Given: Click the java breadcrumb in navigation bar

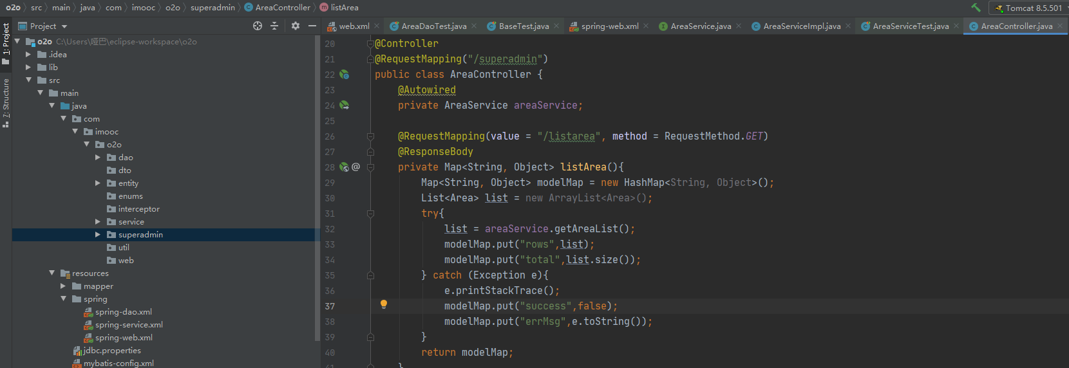Looking at the screenshot, I should [x=88, y=8].
